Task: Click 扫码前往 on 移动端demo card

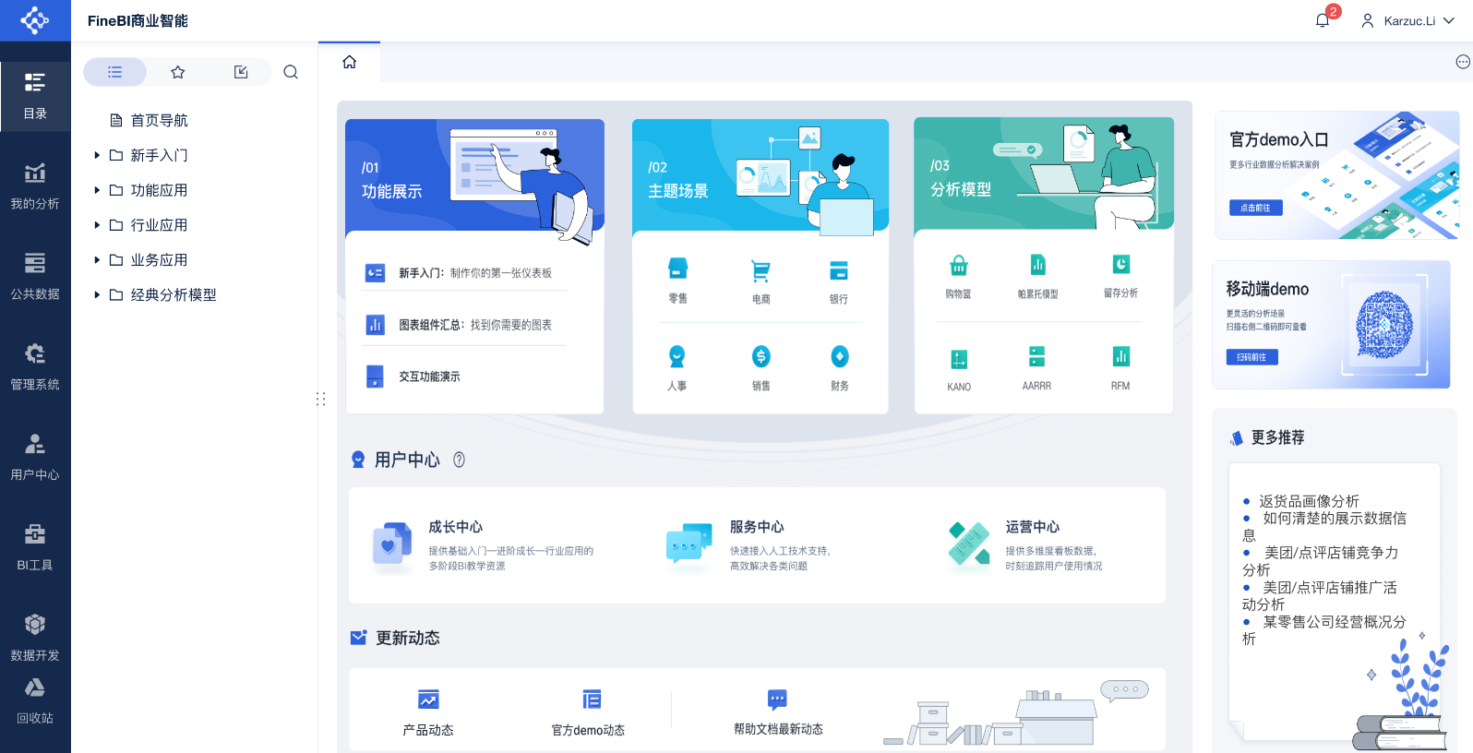Action: (1251, 357)
